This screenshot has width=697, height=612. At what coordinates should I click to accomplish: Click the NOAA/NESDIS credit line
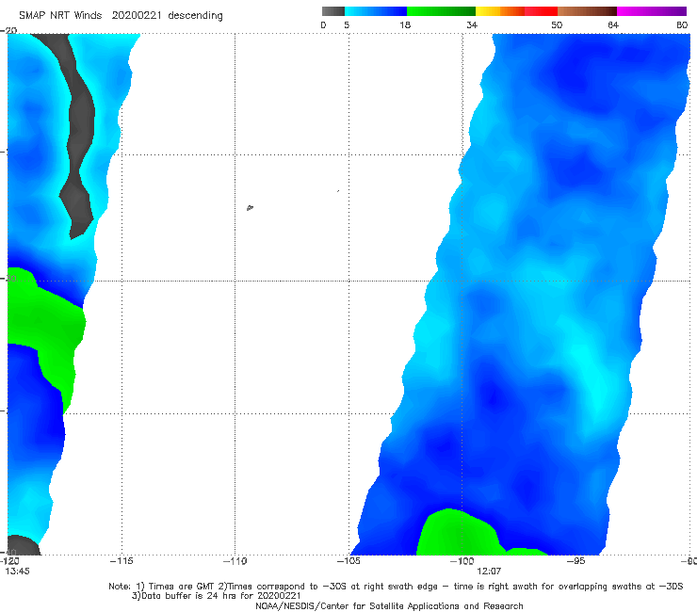(x=389, y=605)
